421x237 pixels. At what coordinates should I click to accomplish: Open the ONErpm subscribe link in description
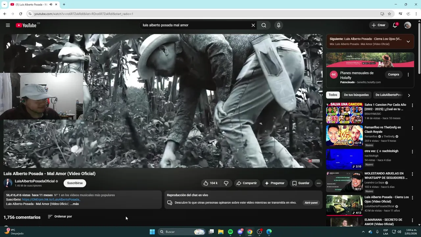tap(51, 199)
